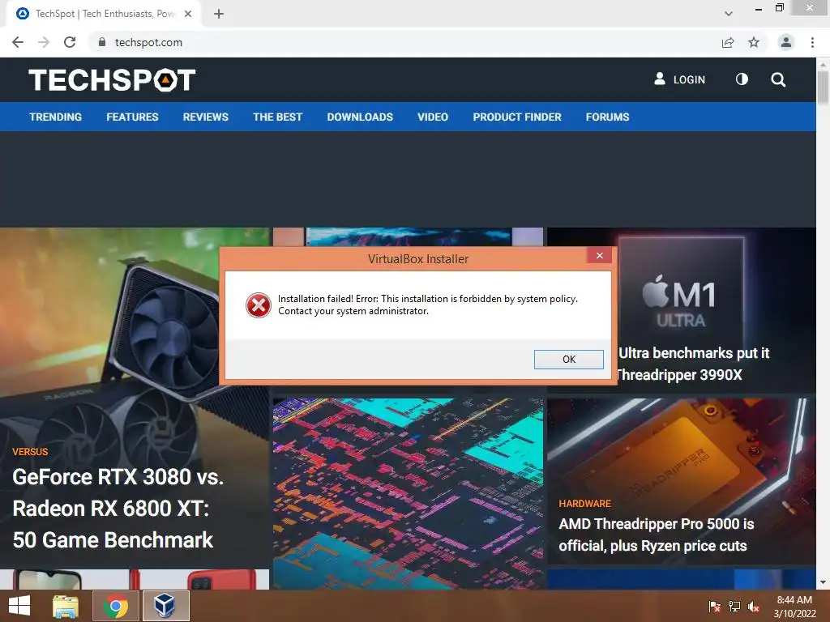Open the TRENDING menu
830x622 pixels.
pos(56,117)
